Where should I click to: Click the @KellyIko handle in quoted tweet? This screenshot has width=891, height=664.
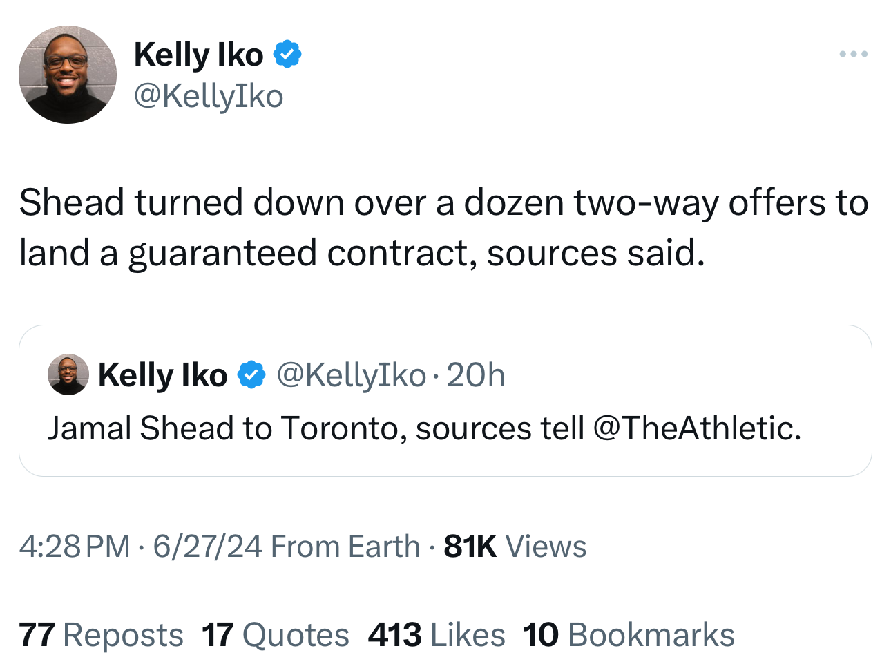351,375
